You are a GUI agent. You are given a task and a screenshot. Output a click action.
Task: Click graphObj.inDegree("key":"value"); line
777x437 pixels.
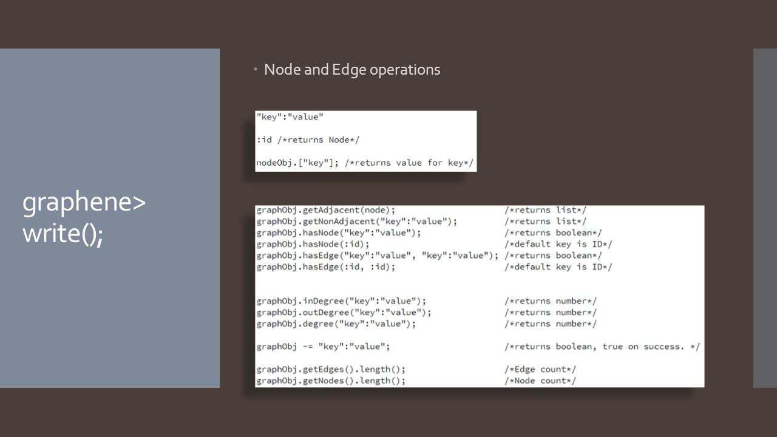coord(341,301)
